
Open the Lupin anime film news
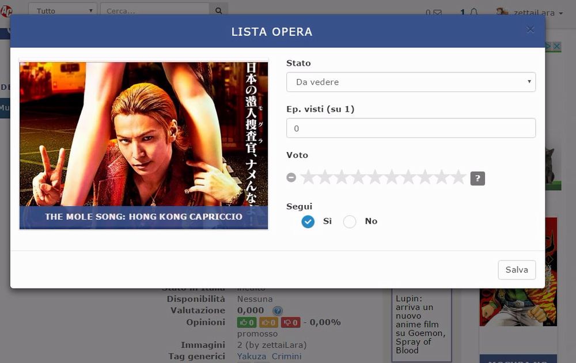(420, 324)
